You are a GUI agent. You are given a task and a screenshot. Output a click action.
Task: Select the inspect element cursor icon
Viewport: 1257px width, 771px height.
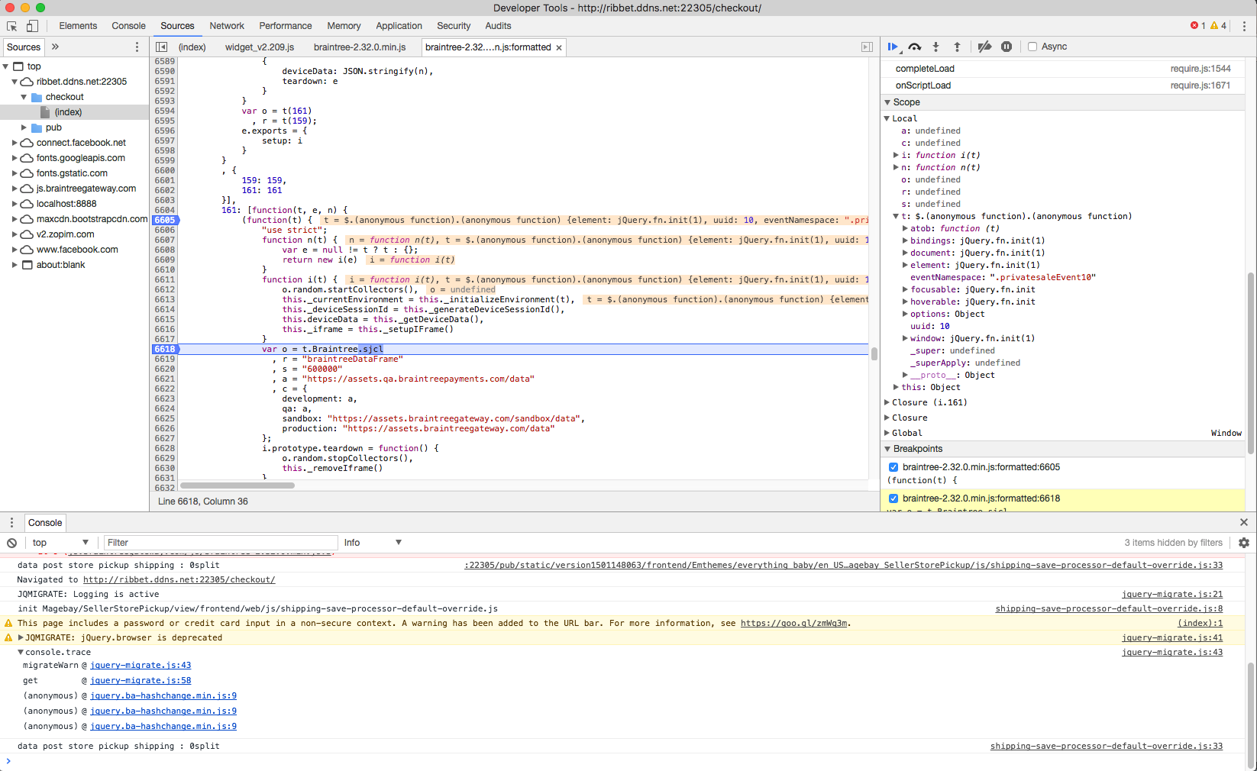click(11, 25)
